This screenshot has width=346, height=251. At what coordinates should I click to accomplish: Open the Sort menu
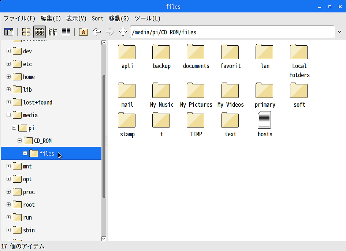[97, 19]
